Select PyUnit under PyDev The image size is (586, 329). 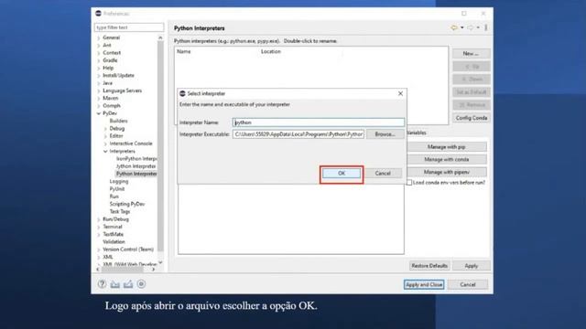[x=117, y=189]
